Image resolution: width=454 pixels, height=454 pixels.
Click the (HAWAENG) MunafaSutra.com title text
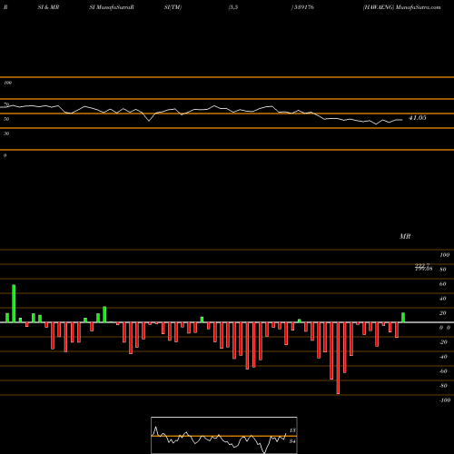pyautogui.click(x=401, y=7)
